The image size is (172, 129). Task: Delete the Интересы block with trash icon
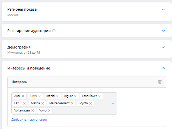click(x=160, y=82)
